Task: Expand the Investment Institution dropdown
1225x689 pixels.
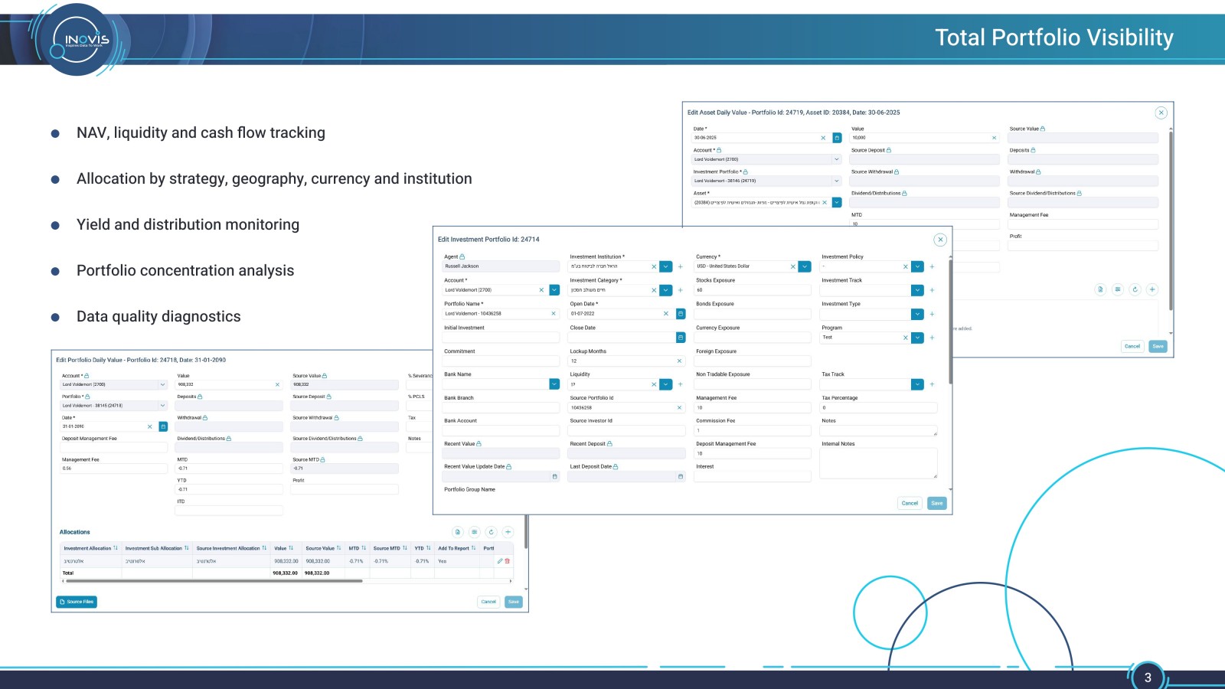Action: (666, 266)
